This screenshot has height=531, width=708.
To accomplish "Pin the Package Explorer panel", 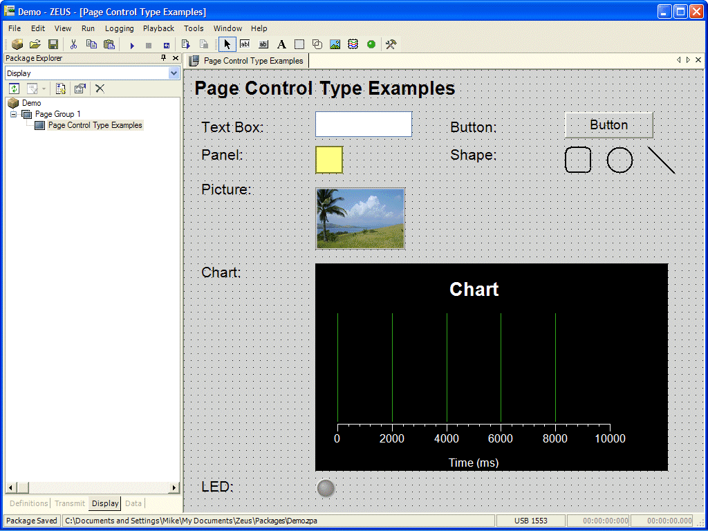I will (x=164, y=58).
